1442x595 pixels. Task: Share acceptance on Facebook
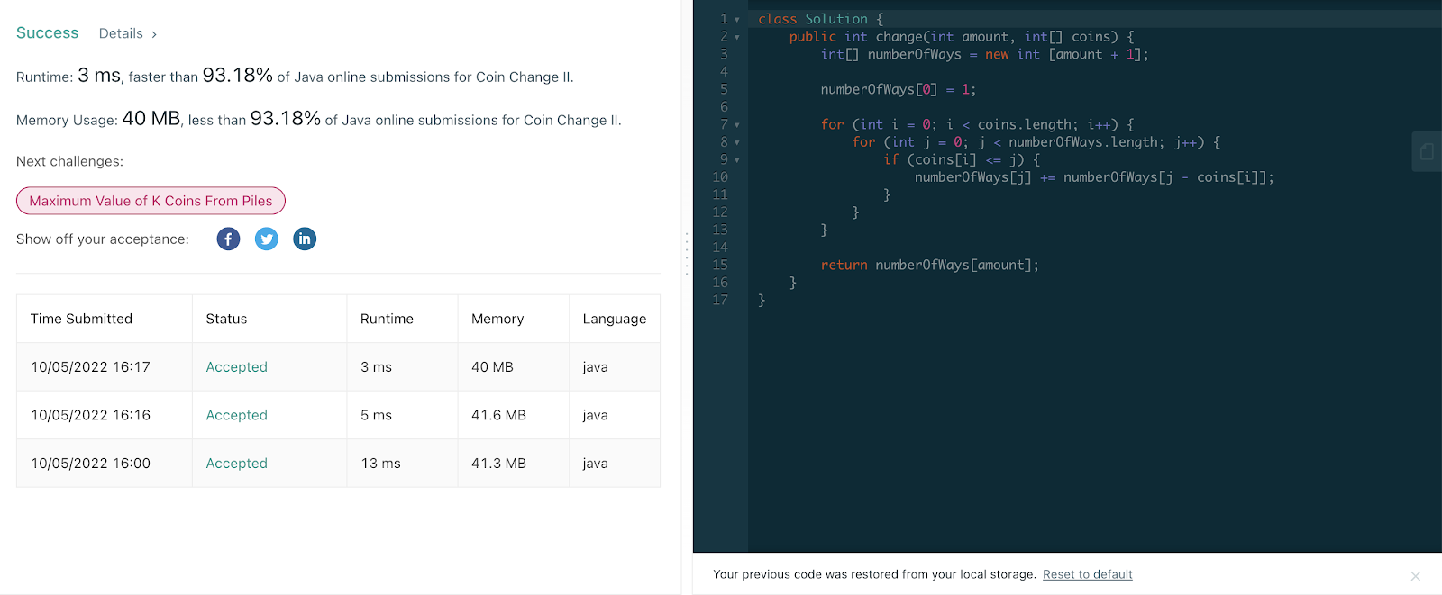click(x=228, y=239)
